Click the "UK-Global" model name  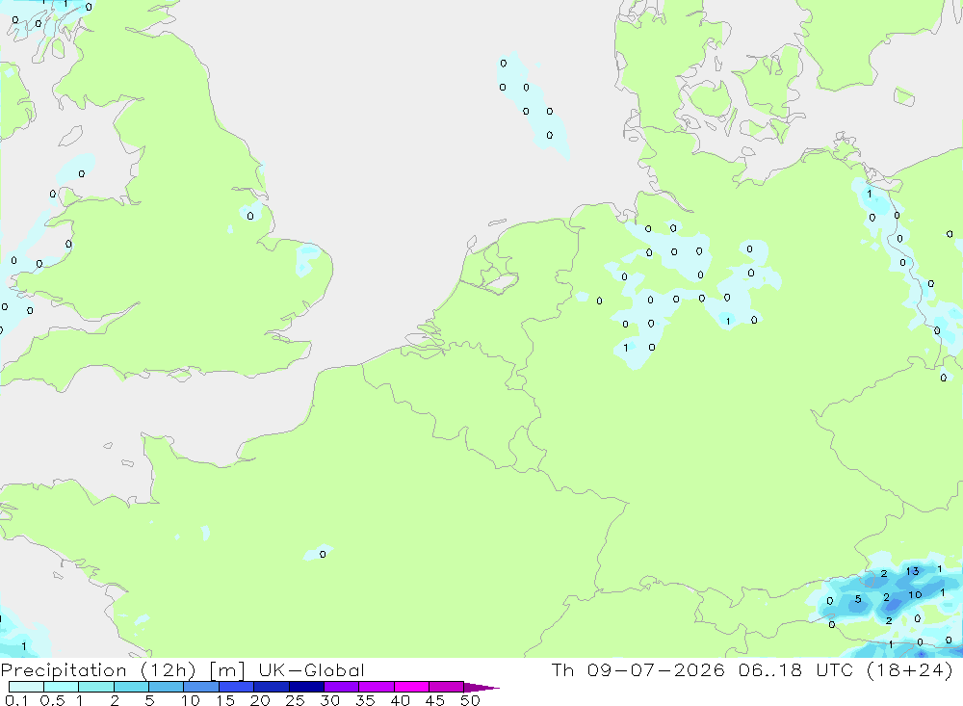pos(311,669)
